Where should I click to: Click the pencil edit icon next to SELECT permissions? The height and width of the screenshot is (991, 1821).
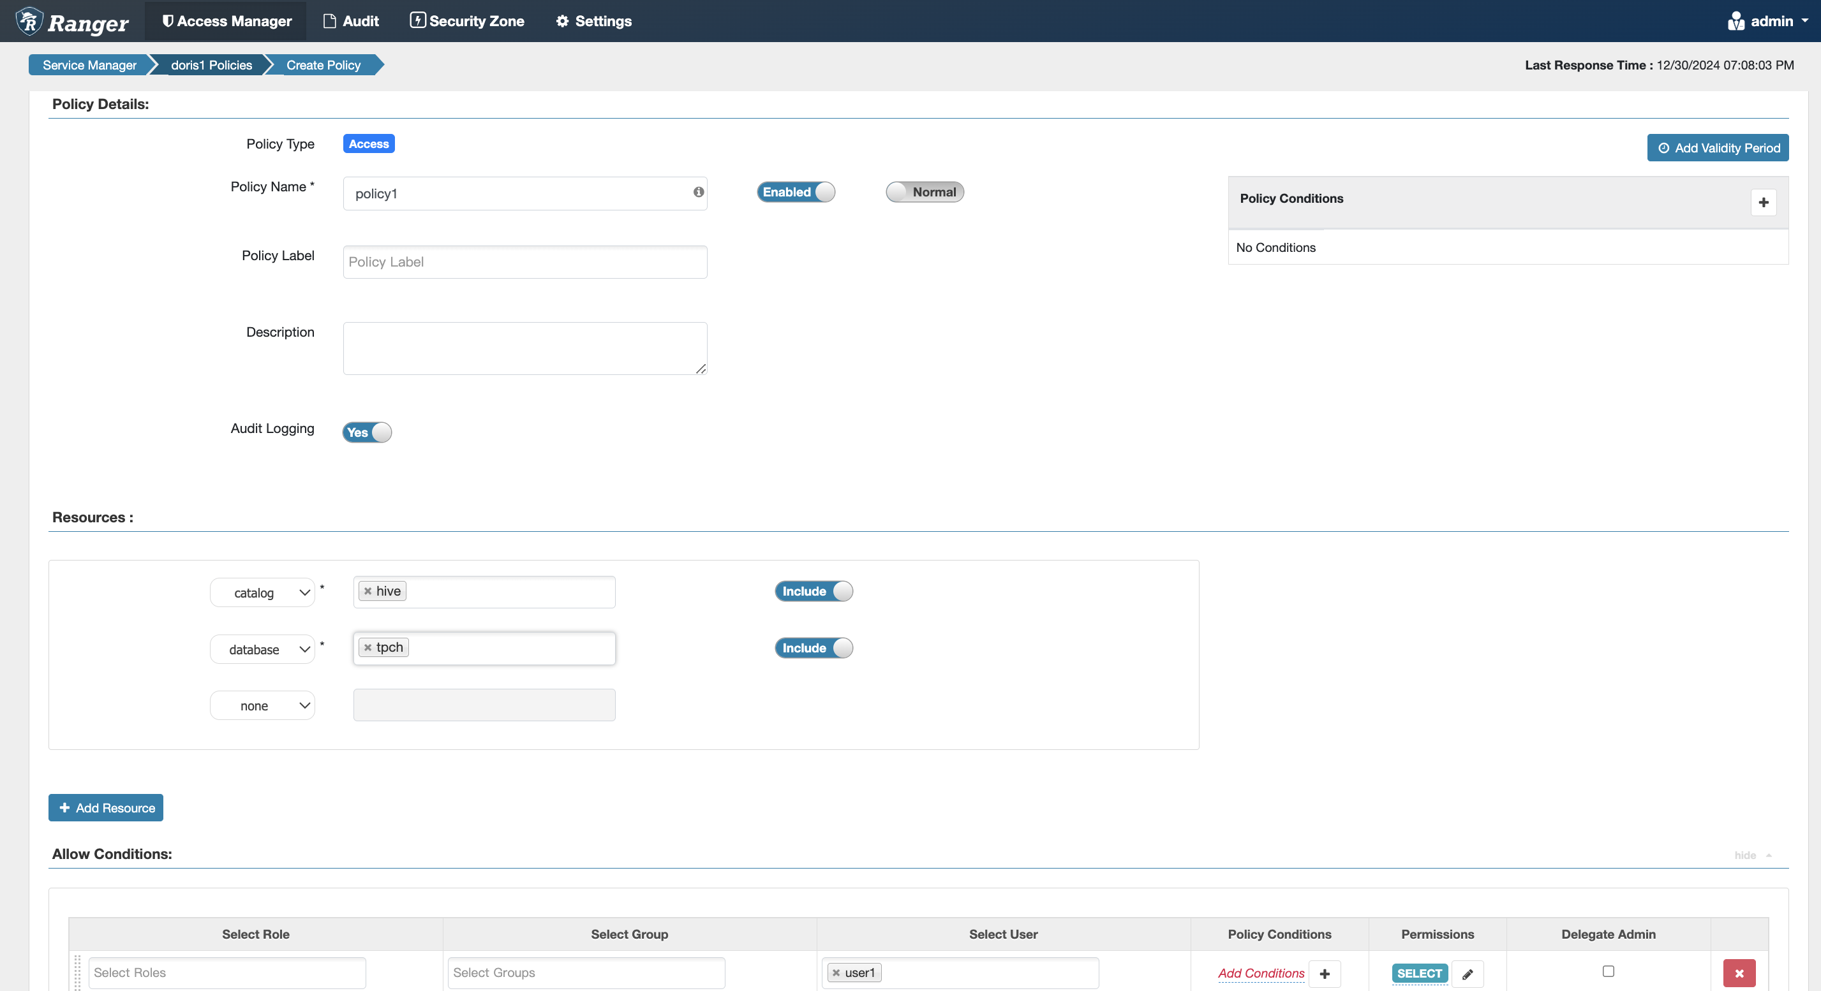[1468, 973]
